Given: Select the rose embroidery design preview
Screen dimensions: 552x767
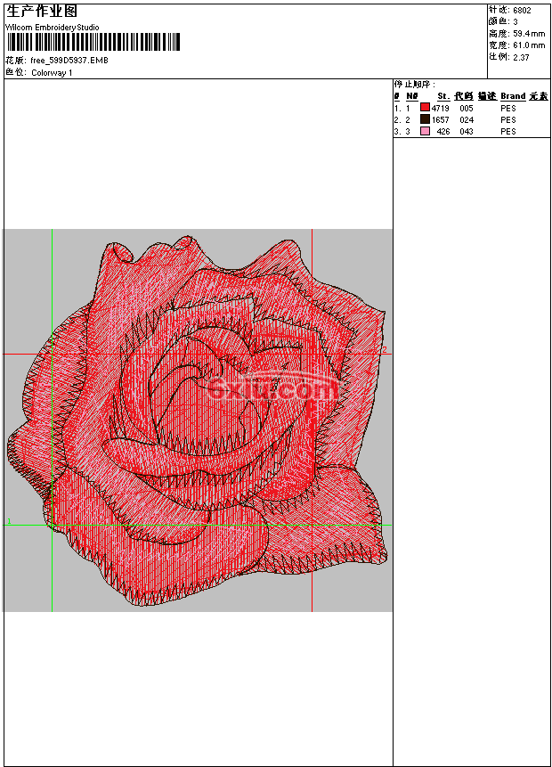Looking at the screenshot, I should click(198, 420).
